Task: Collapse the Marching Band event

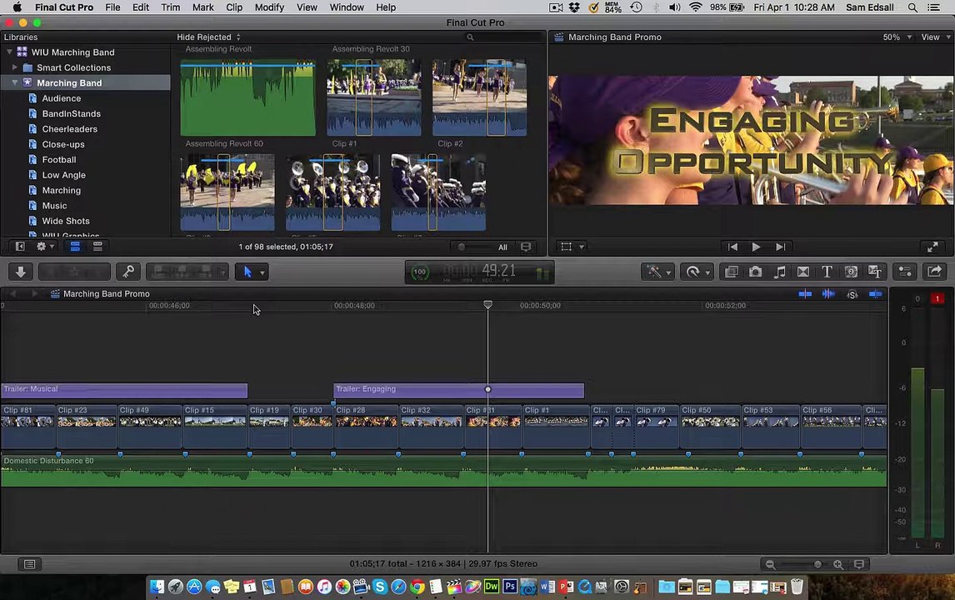Action: 15,82
